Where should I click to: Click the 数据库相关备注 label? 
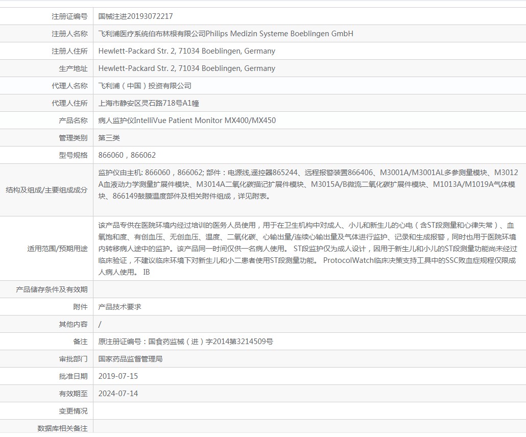tap(62, 428)
